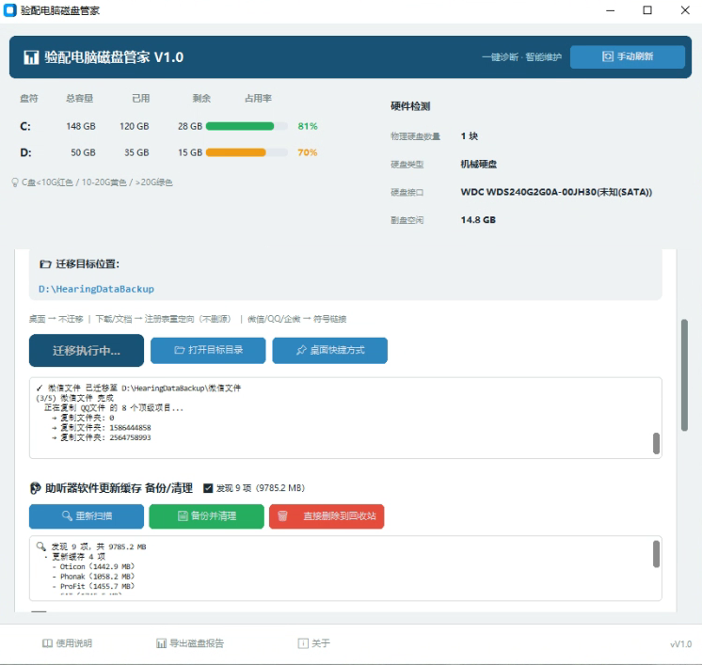Click the 1 块 physical disk count

tap(470, 136)
